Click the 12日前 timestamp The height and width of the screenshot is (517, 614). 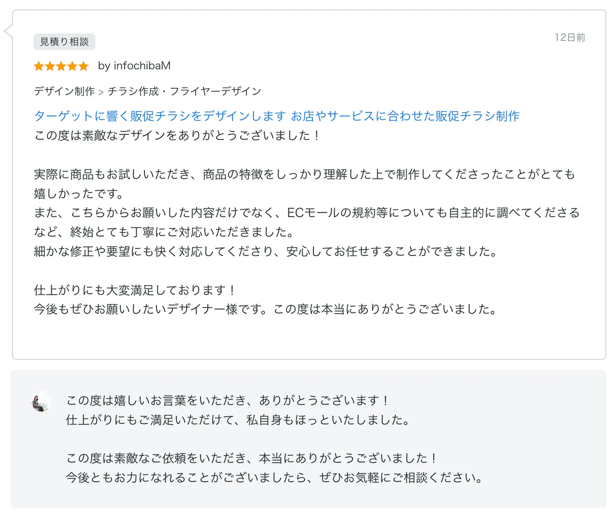pyautogui.click(x=570, y=38)
